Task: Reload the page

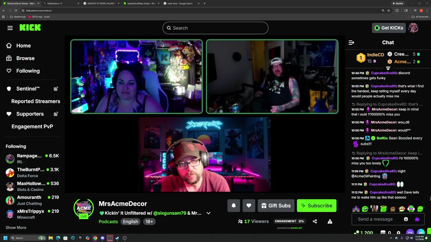Action: [x=15, y=10]
